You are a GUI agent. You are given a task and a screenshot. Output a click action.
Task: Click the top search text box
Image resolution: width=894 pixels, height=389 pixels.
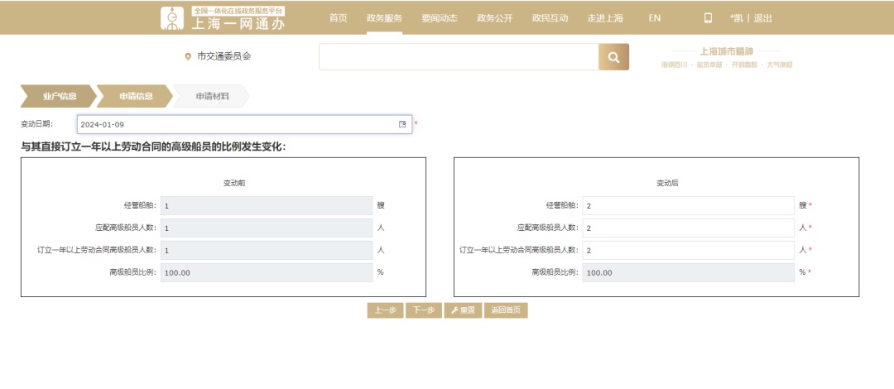pyautogui.click(x=459, y=57)
